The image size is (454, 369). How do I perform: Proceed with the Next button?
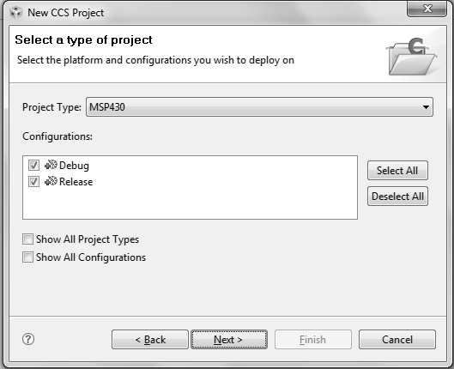point(229,339)
